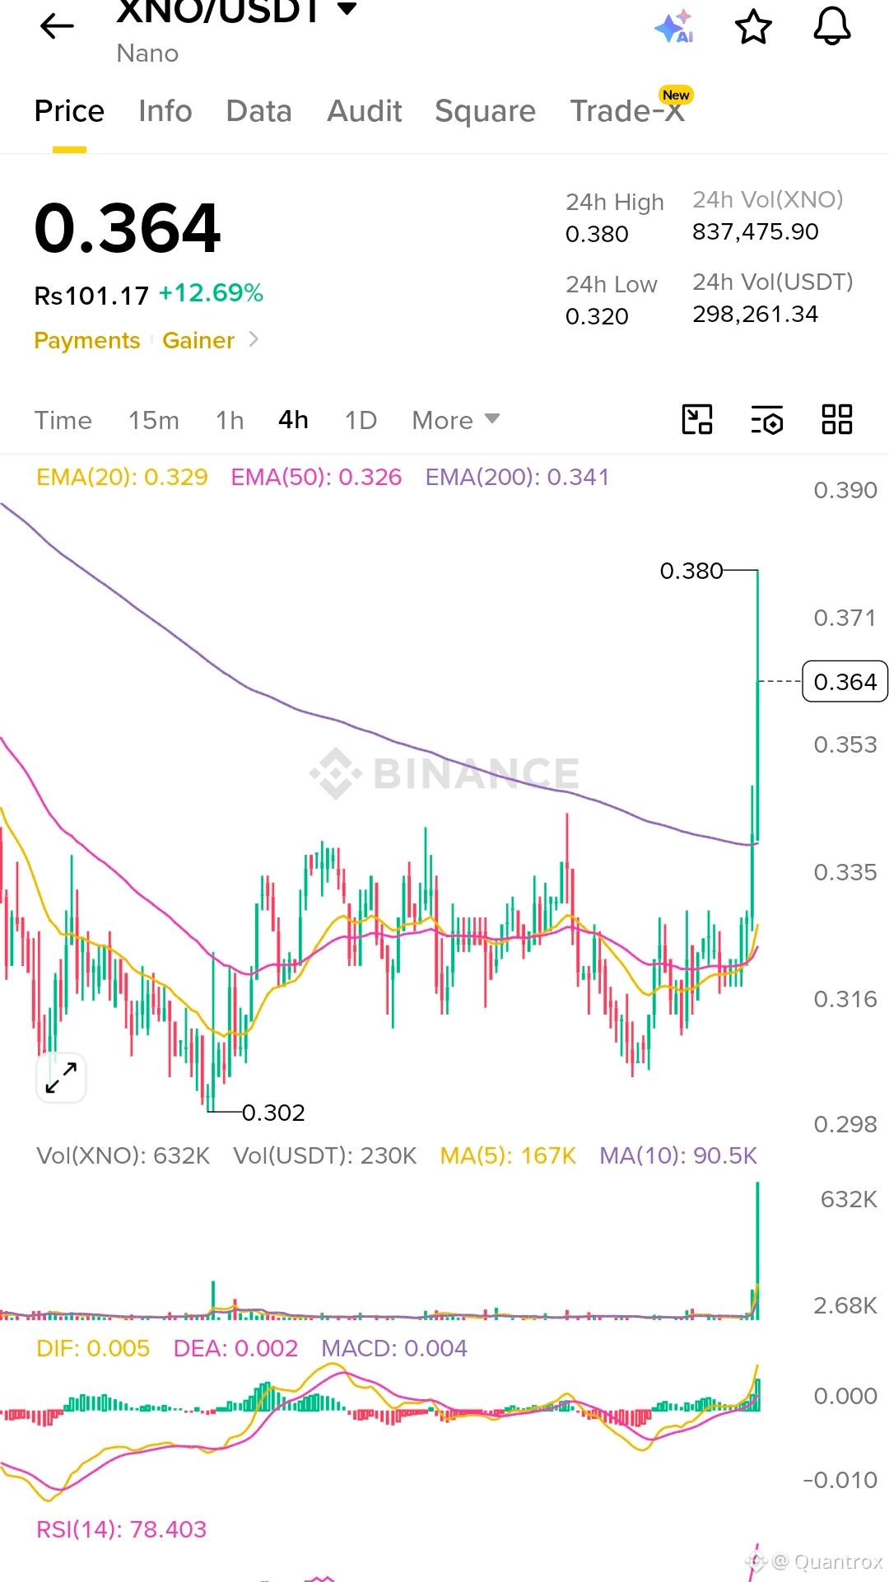
Task: Tap the back arrow icon
Action: pos(57,26)
